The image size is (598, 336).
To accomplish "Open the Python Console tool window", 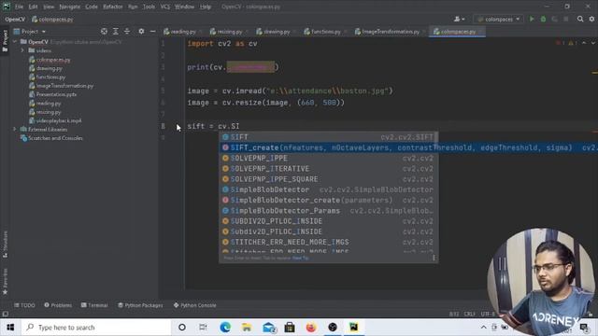I will pos(194,305).
